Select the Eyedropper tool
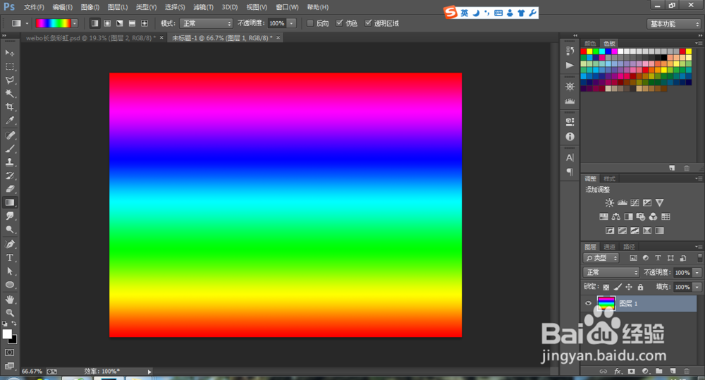Viewport: 705px width, 380px height. coord(9,121)
